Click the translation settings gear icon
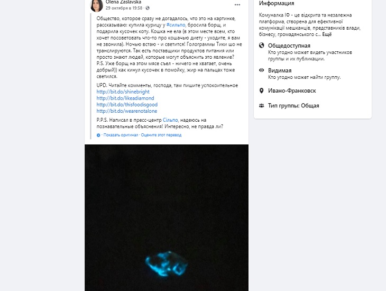 pos(98,135)
